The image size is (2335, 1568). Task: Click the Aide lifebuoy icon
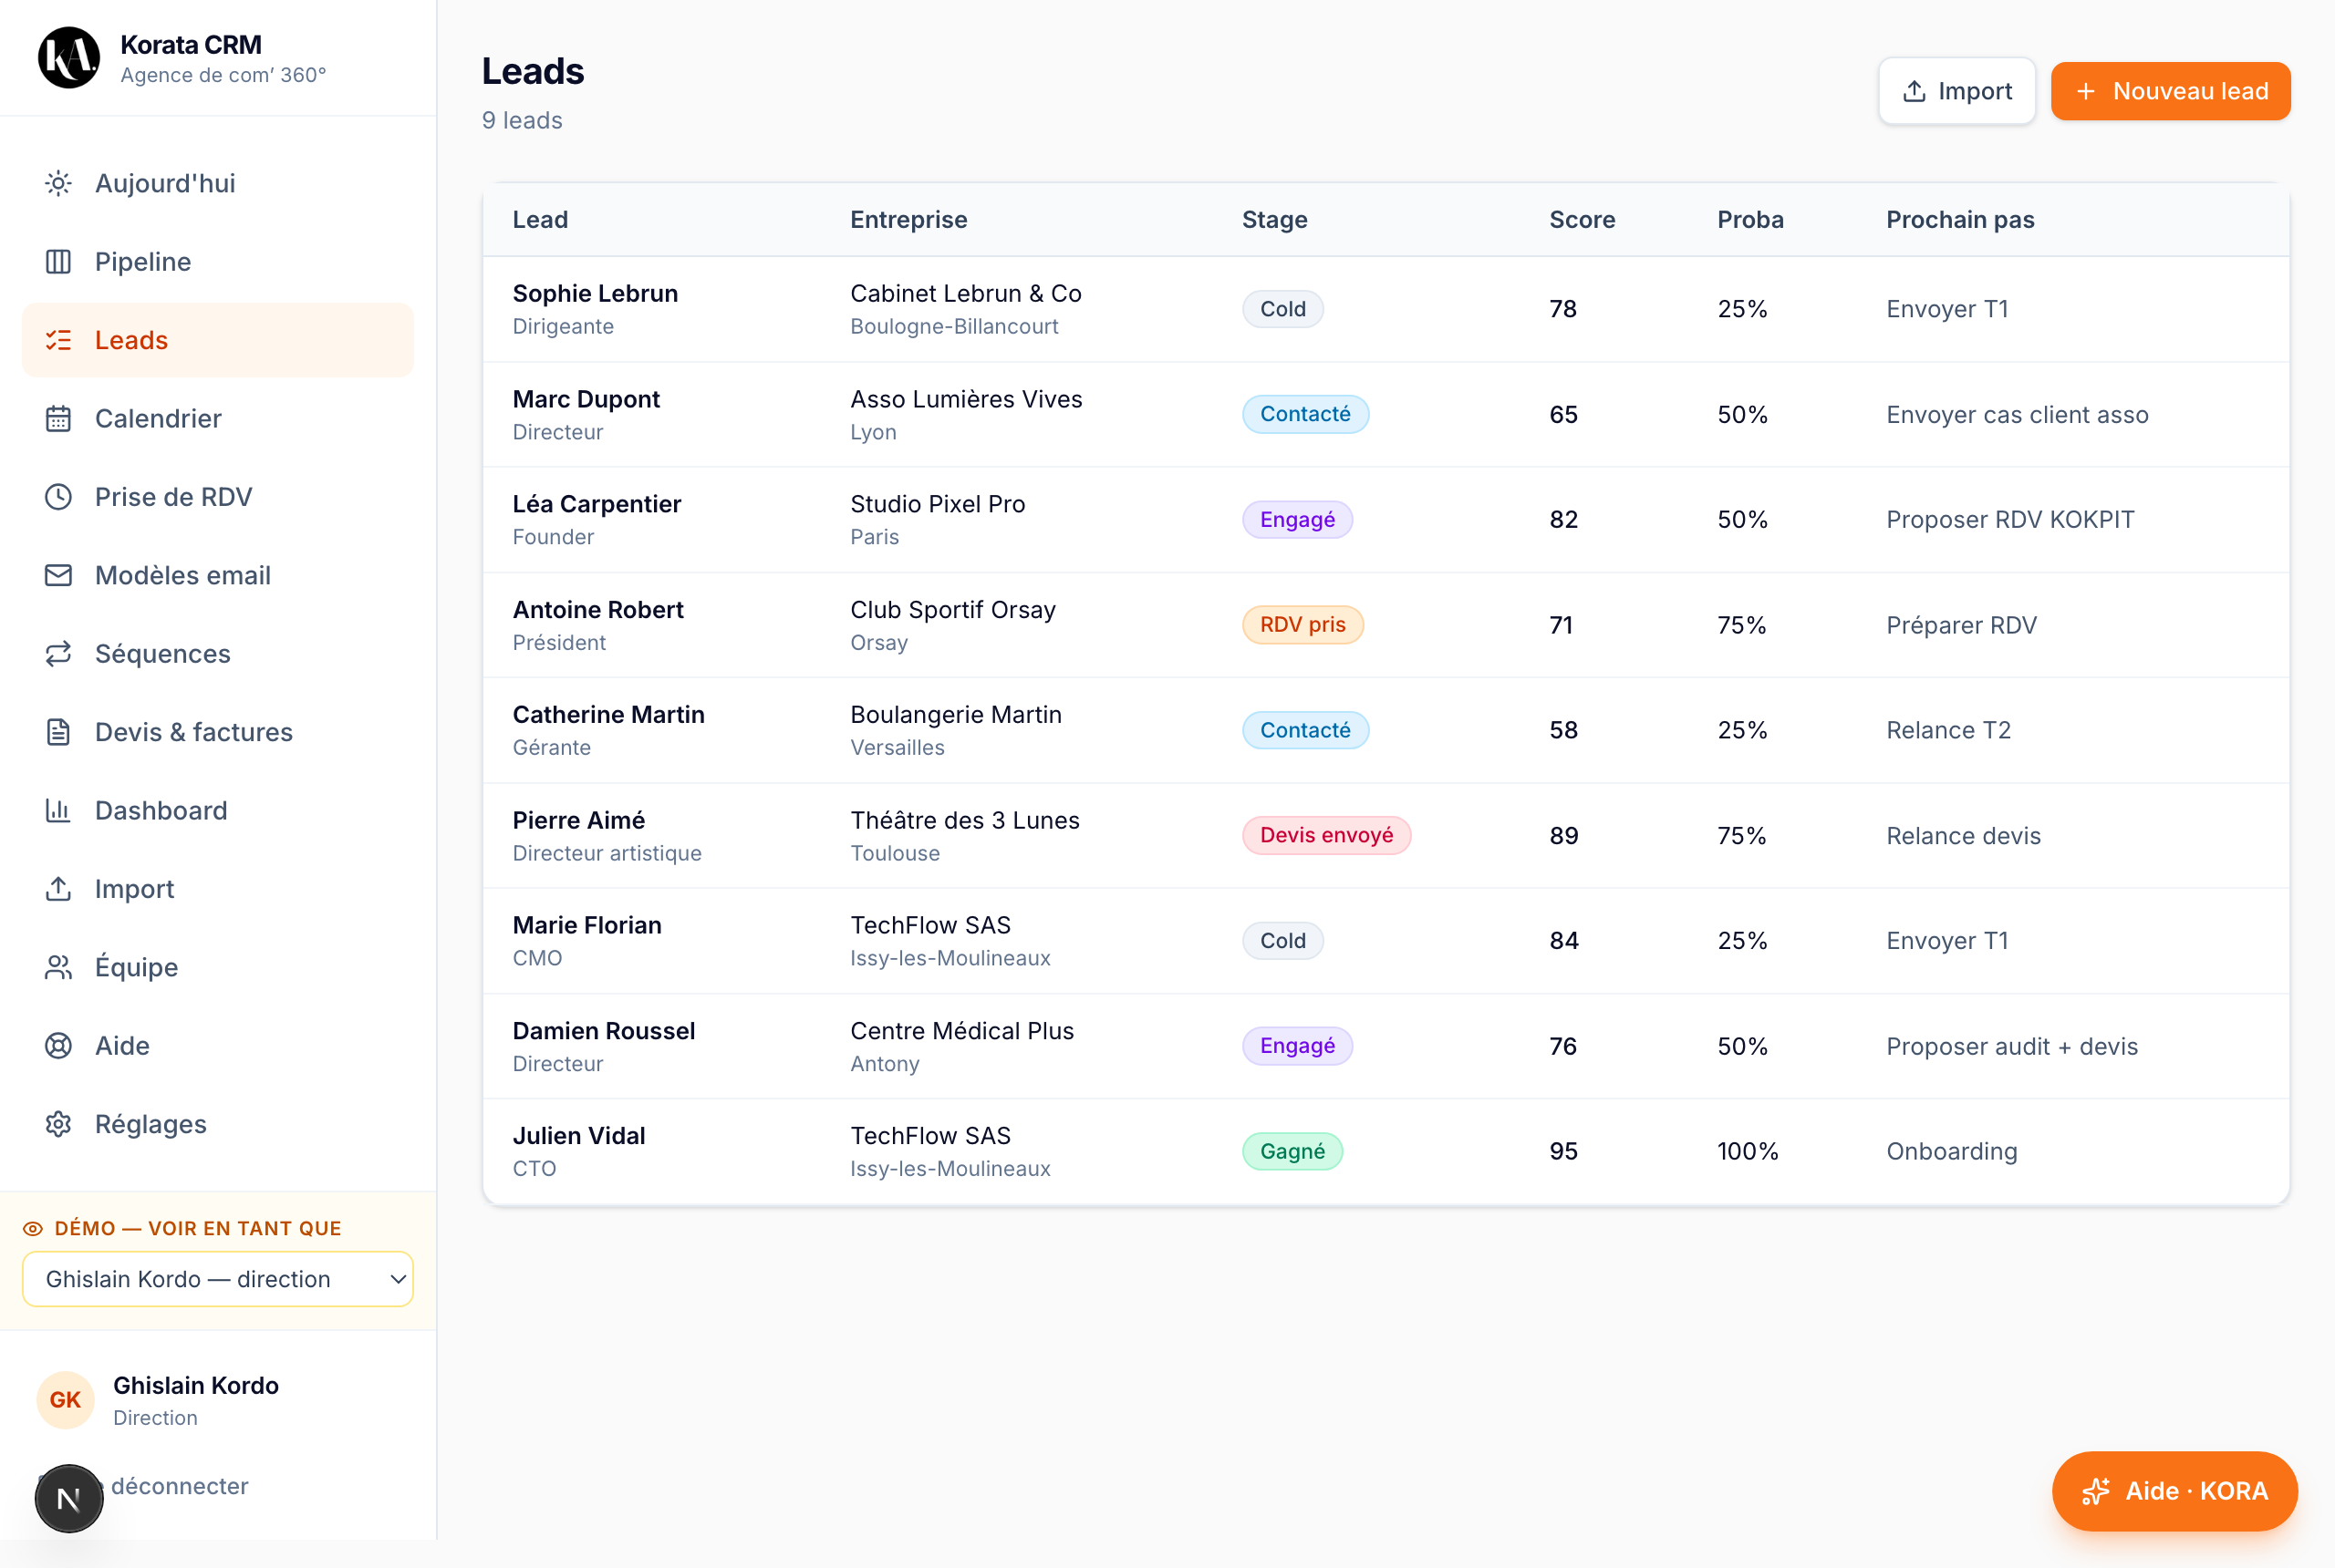(58, 1045)
